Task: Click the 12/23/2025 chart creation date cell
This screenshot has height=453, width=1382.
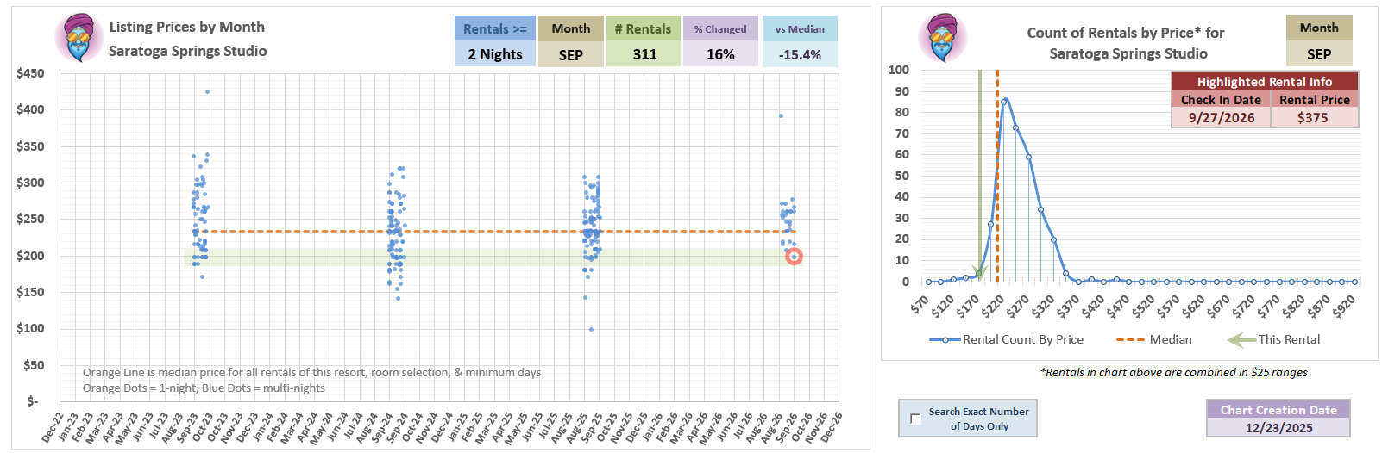Action: tap(1278, 428)
